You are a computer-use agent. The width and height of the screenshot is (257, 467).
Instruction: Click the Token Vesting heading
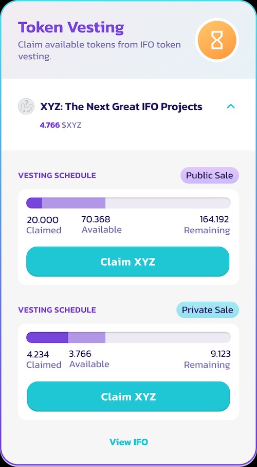pos(71,27)
